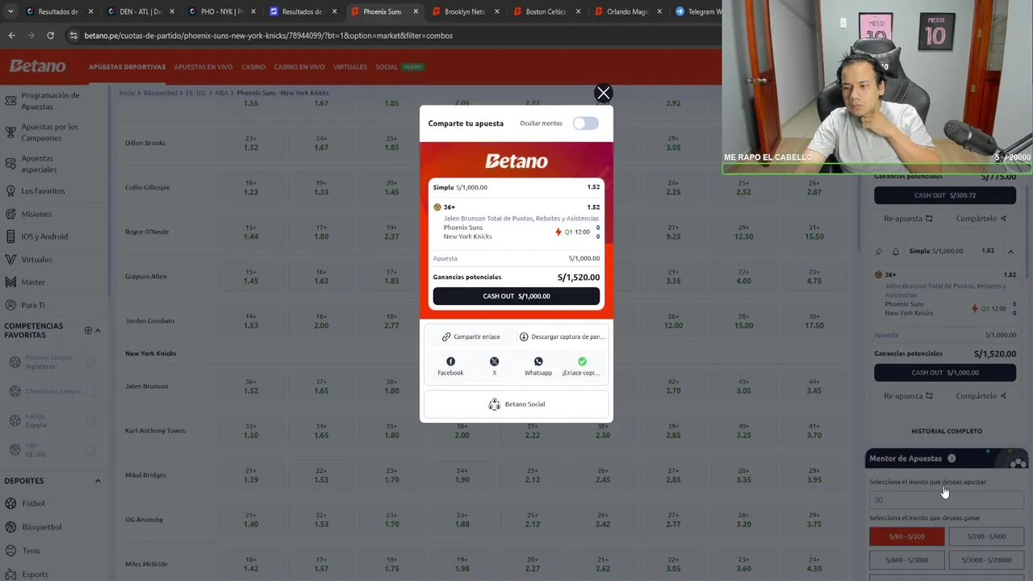Click Re-apuesta under the S/1,520.00 bet
The width and height of the screenshot is (1033, 581).
pyautogui.click(x=908, y=396)
